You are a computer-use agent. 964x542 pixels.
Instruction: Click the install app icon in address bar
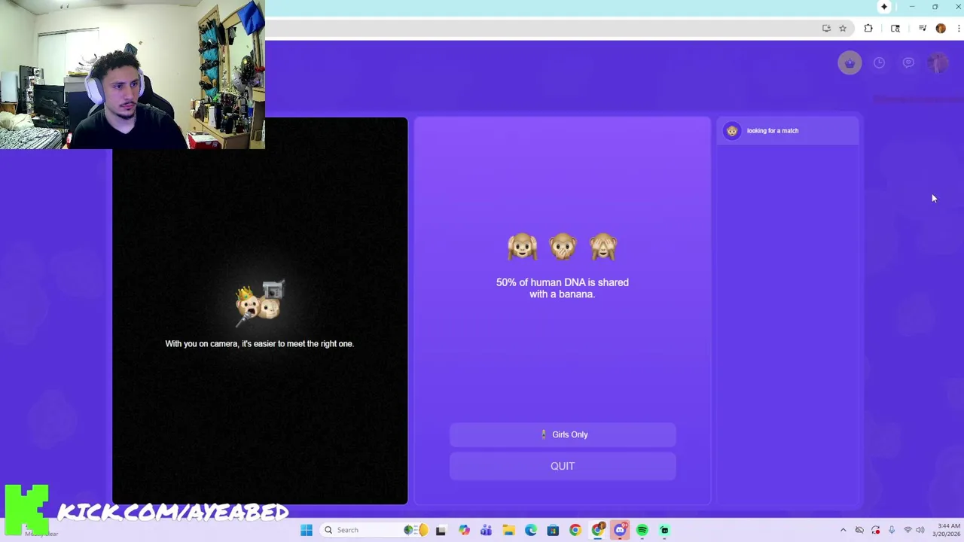826,29
